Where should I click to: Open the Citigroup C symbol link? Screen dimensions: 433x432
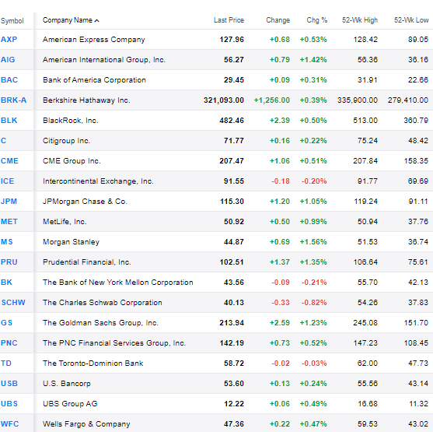3,140
